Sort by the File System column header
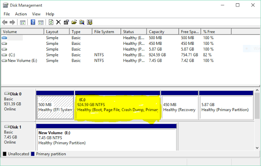The height and width of the screenshot is (166, 261). pyautogui.click(x=106, y=32)
